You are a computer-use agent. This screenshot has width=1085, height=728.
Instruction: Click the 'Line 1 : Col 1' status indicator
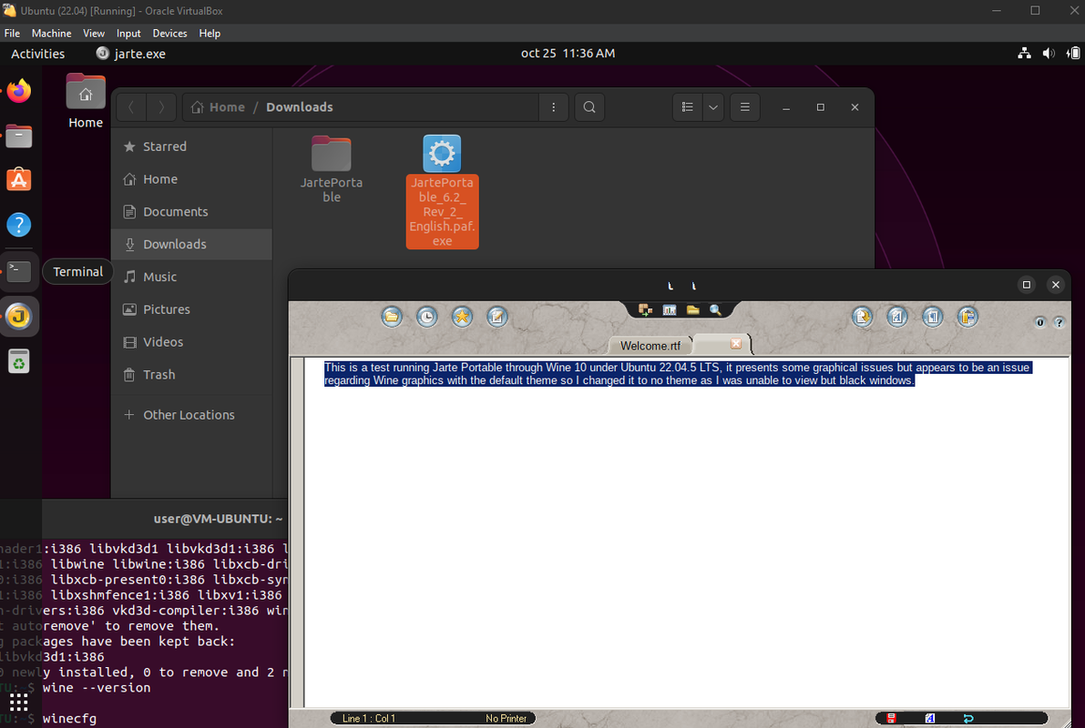pos(369,718)
